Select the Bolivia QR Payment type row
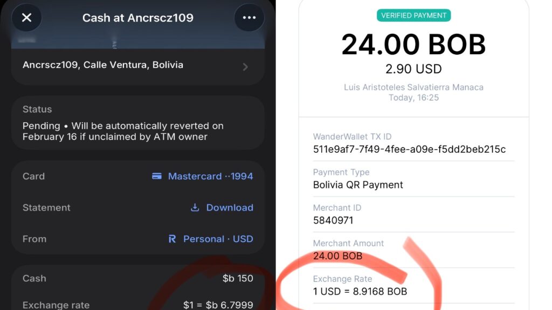Screen dimensions: 552x310 (413, 179)
